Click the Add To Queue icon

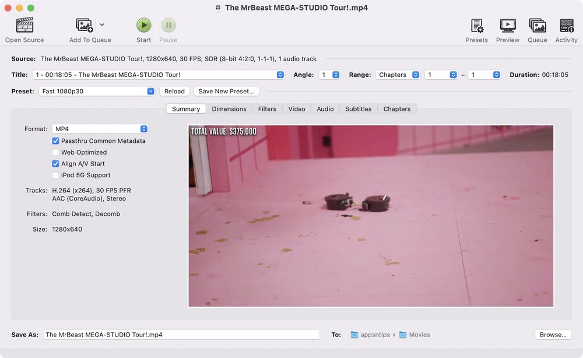[85, 25]
